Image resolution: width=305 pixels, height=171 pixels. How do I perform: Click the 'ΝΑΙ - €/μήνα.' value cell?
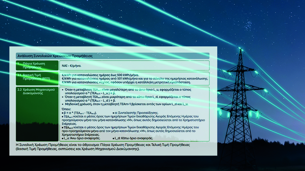point(71,65)
